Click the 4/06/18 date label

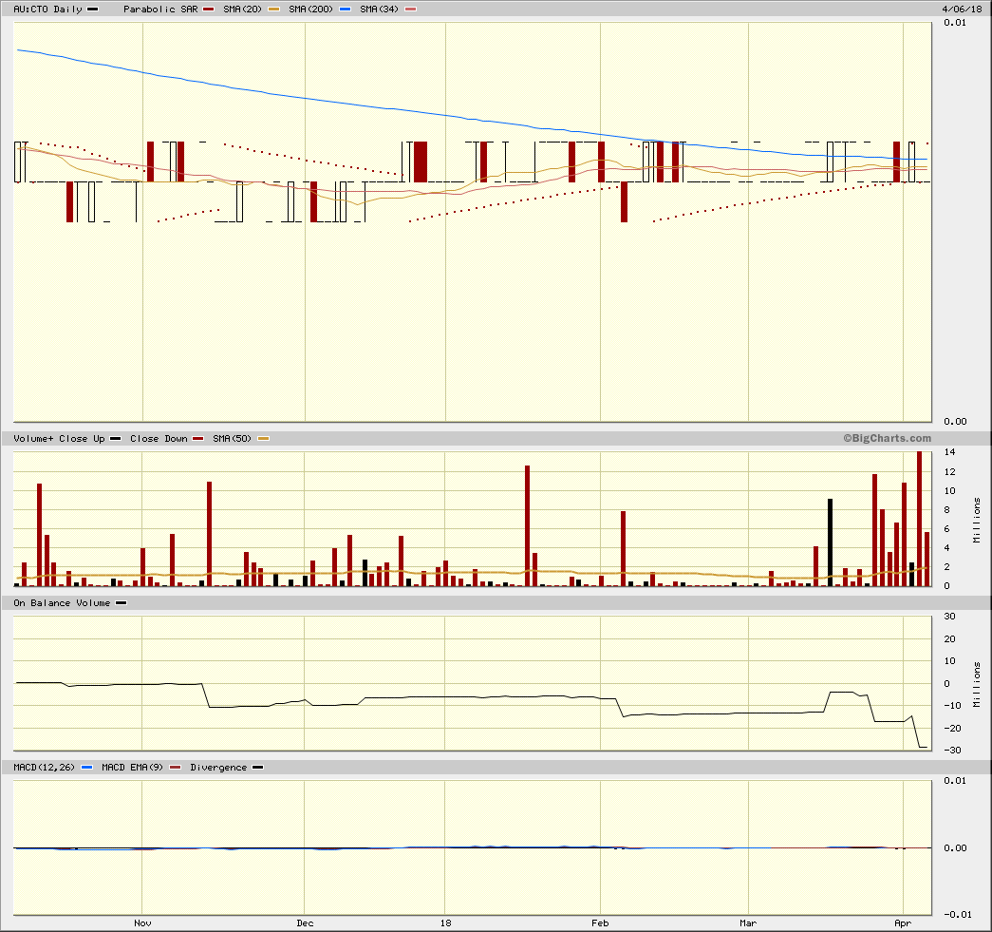click(x=962, y=9)
